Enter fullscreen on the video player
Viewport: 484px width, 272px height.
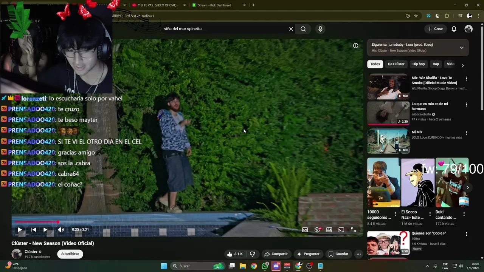354,230
